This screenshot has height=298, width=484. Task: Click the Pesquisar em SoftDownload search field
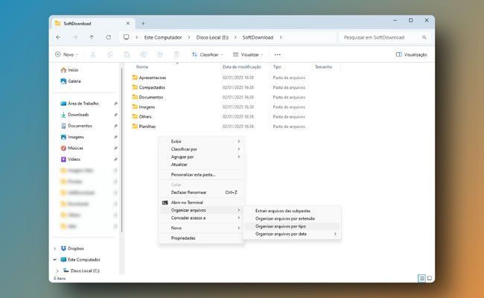383,37
